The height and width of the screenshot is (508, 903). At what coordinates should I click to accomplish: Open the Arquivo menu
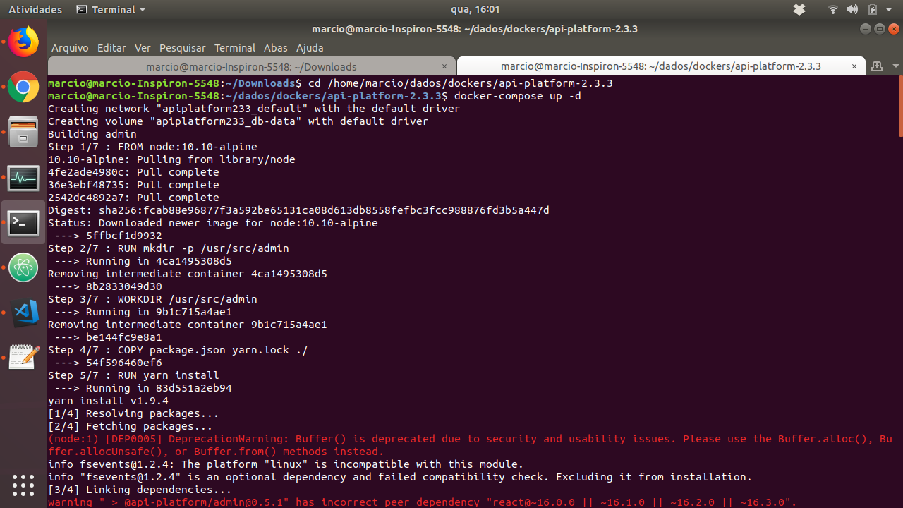pos(70,48)
